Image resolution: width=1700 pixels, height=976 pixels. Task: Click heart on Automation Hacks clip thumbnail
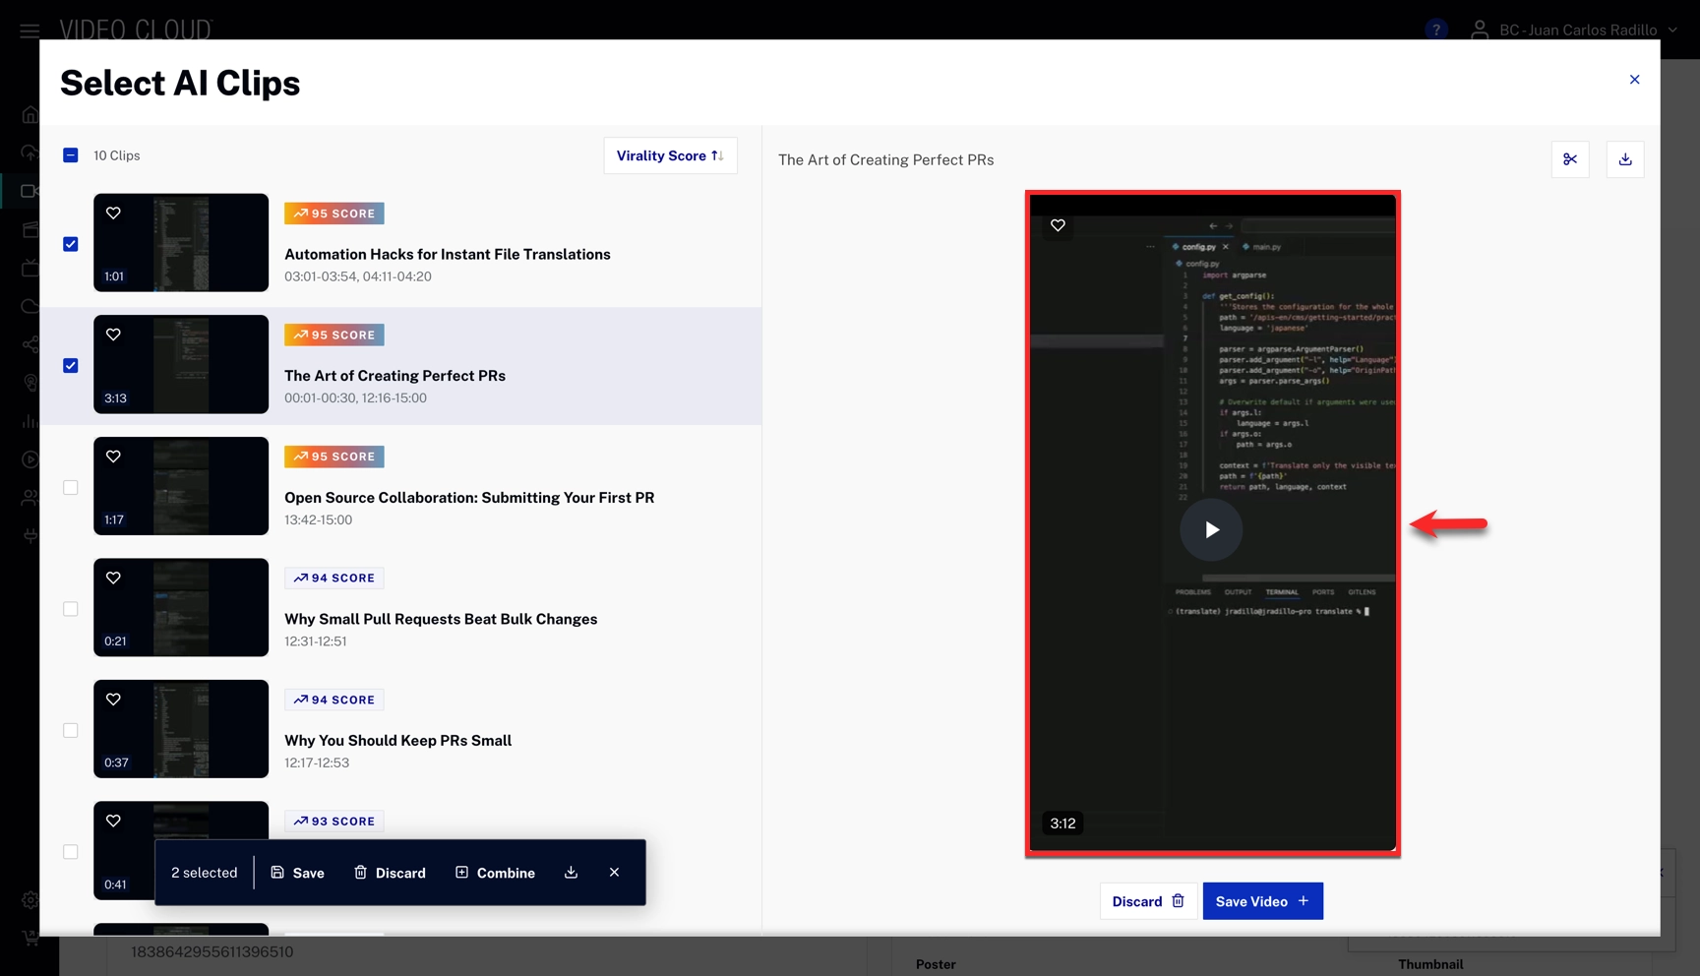pos(114,213)
